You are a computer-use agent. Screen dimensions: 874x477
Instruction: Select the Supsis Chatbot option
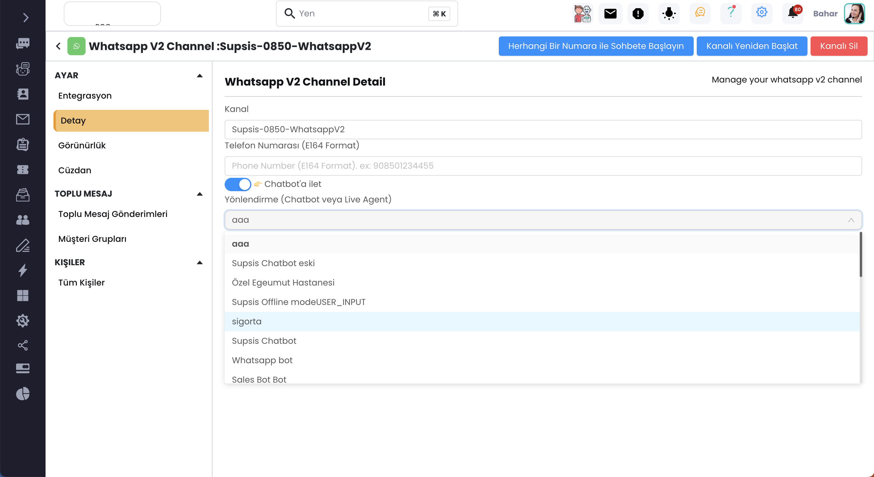(542, 341)
